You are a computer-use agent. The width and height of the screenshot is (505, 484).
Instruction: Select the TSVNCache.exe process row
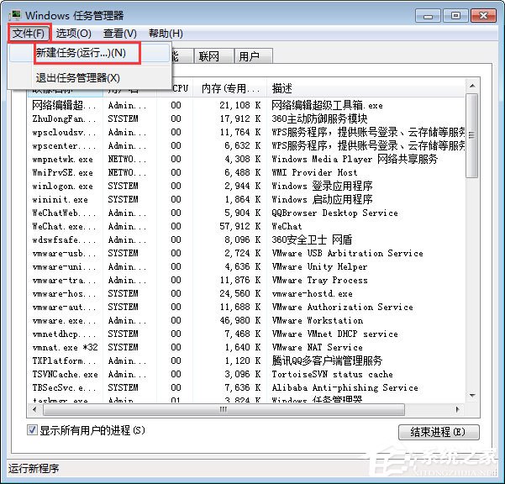click(246, 374)
